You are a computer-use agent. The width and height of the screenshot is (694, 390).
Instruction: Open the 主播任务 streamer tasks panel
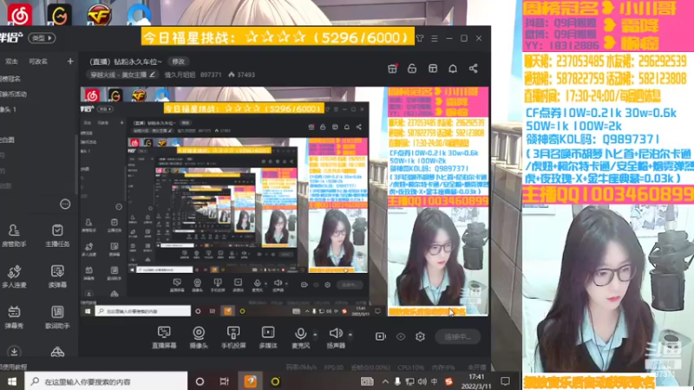pos(57,235)
